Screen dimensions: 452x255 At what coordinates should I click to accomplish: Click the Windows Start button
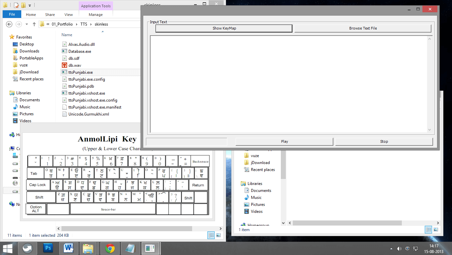pos(8,248)
